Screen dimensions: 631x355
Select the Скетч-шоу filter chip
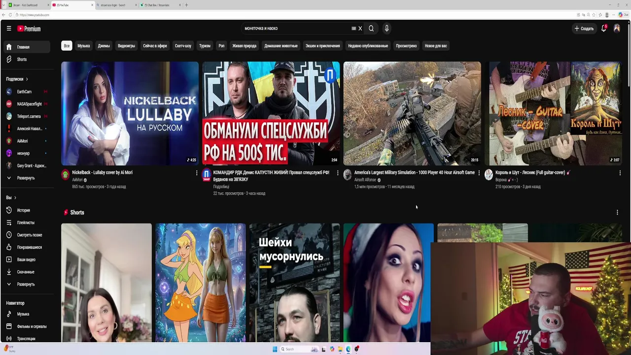[183, 46]
